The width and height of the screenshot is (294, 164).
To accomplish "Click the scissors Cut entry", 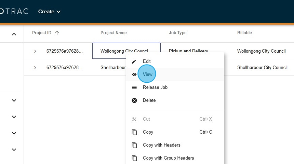I will (146, 119).
